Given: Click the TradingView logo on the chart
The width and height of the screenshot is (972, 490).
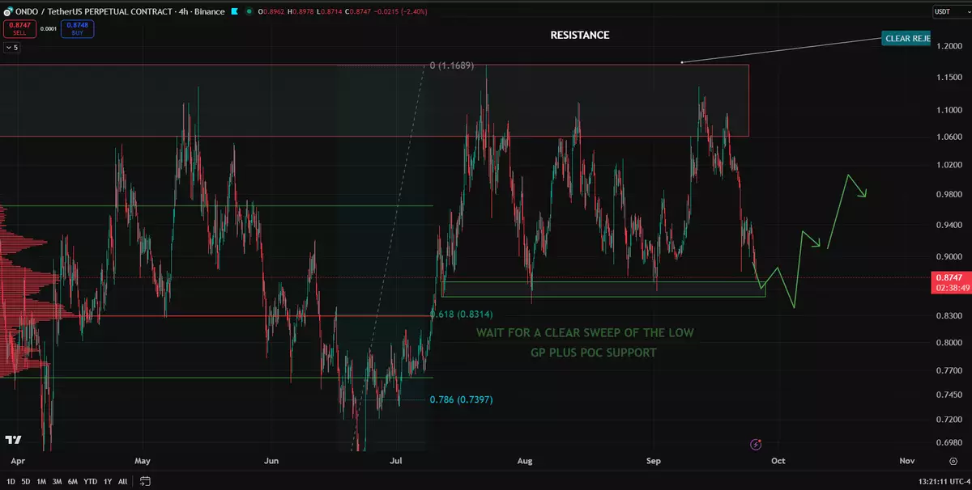Looking at the screenshot, I should coord(14,440).
